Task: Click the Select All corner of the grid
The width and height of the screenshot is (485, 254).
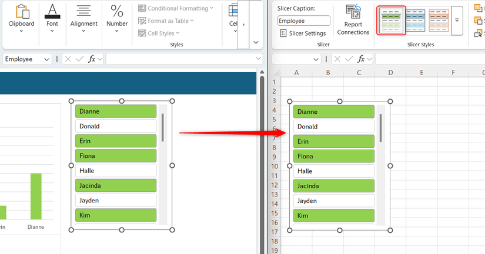Action: point(276,73)
